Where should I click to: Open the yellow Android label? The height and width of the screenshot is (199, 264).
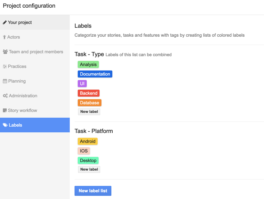88,141
